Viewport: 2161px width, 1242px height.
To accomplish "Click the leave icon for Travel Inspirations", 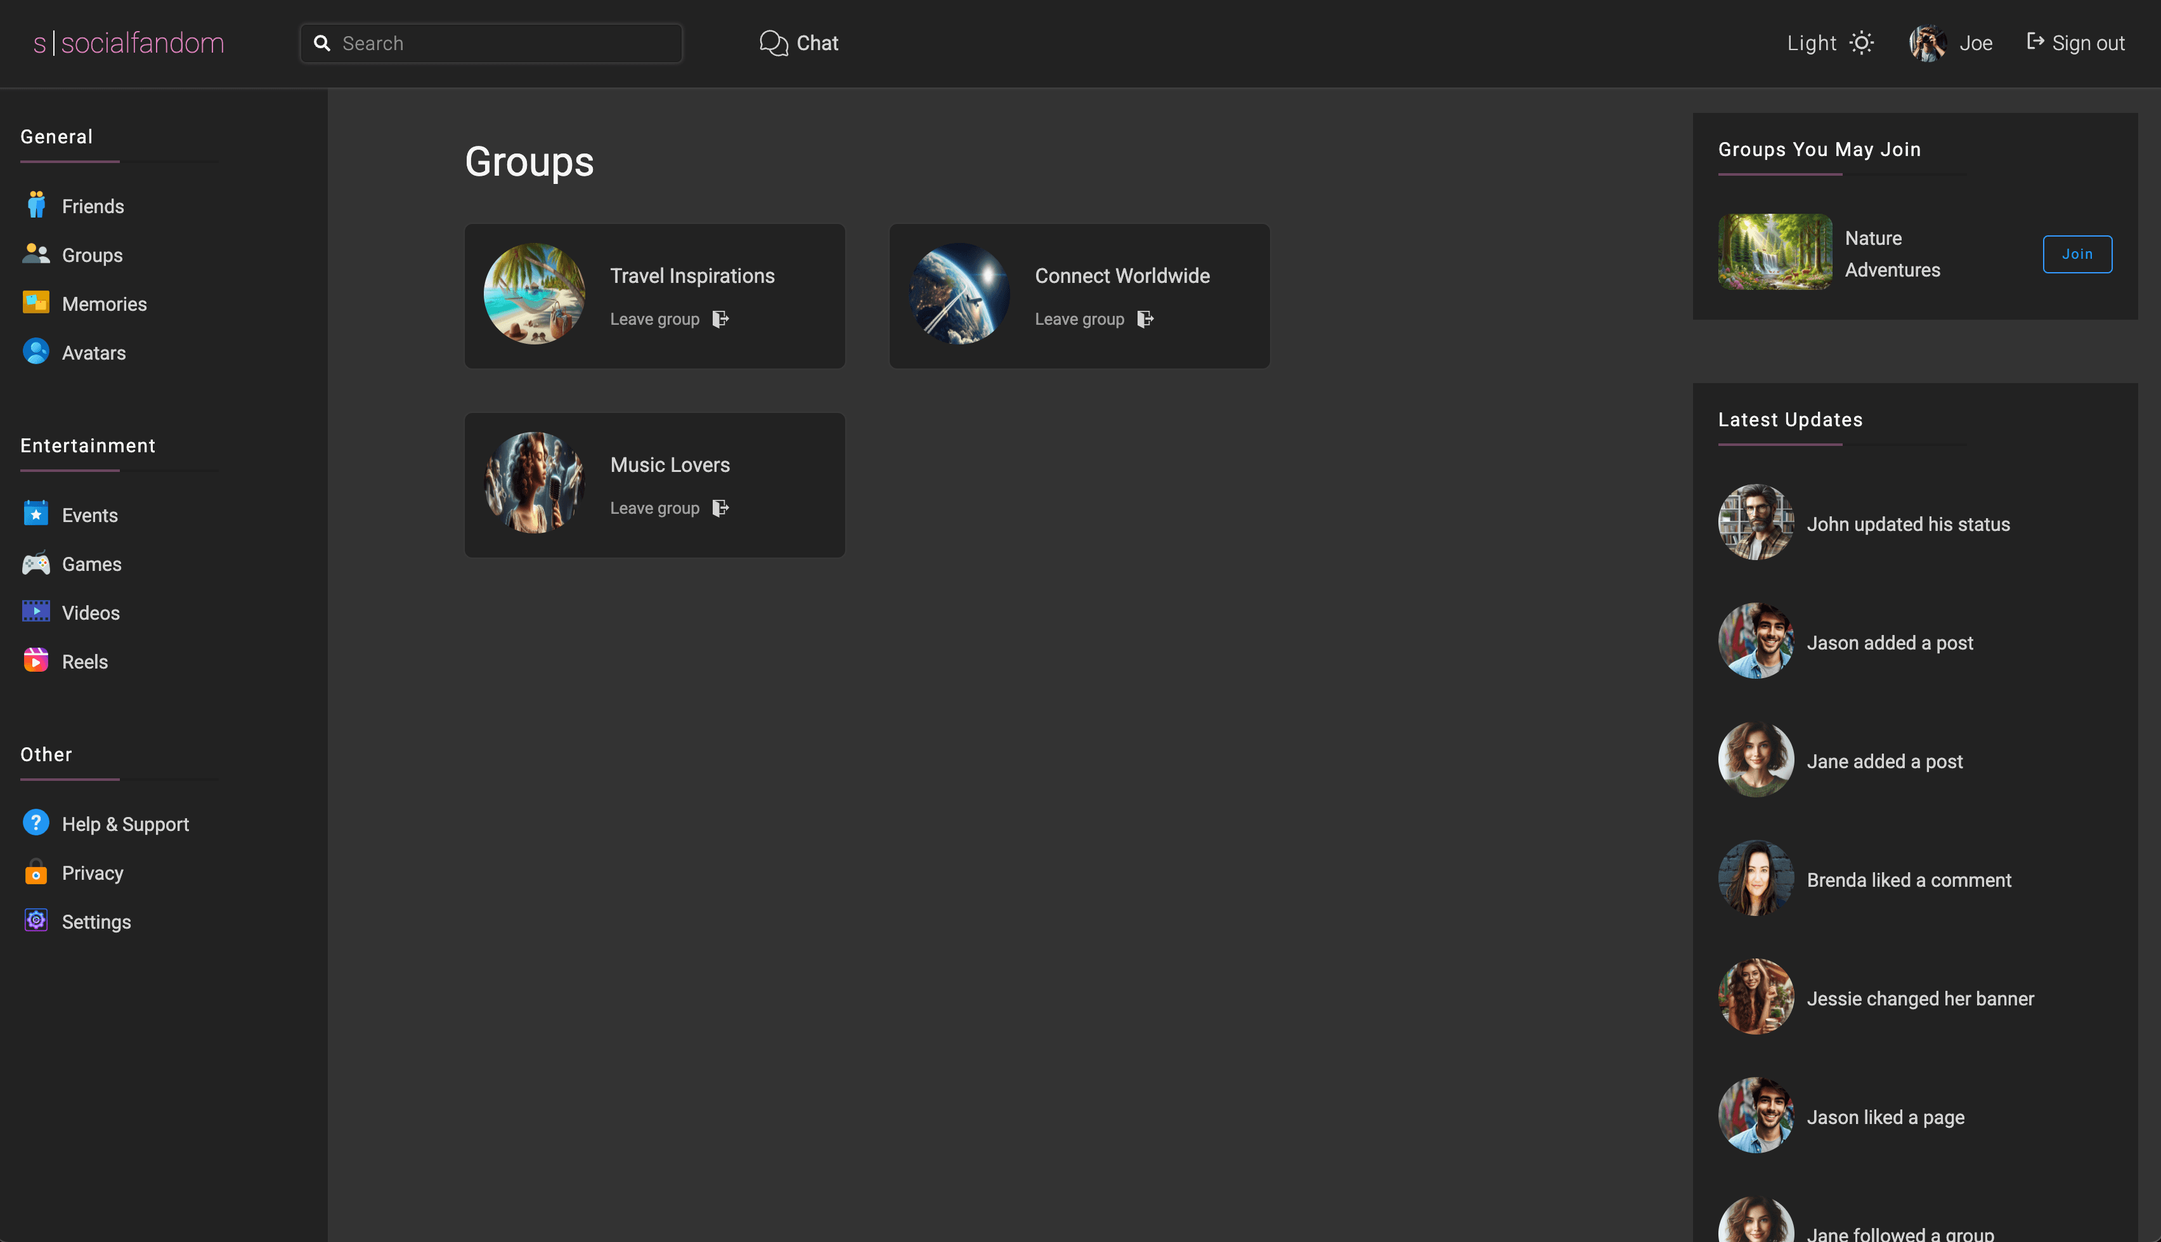I will tap(720, 318).
